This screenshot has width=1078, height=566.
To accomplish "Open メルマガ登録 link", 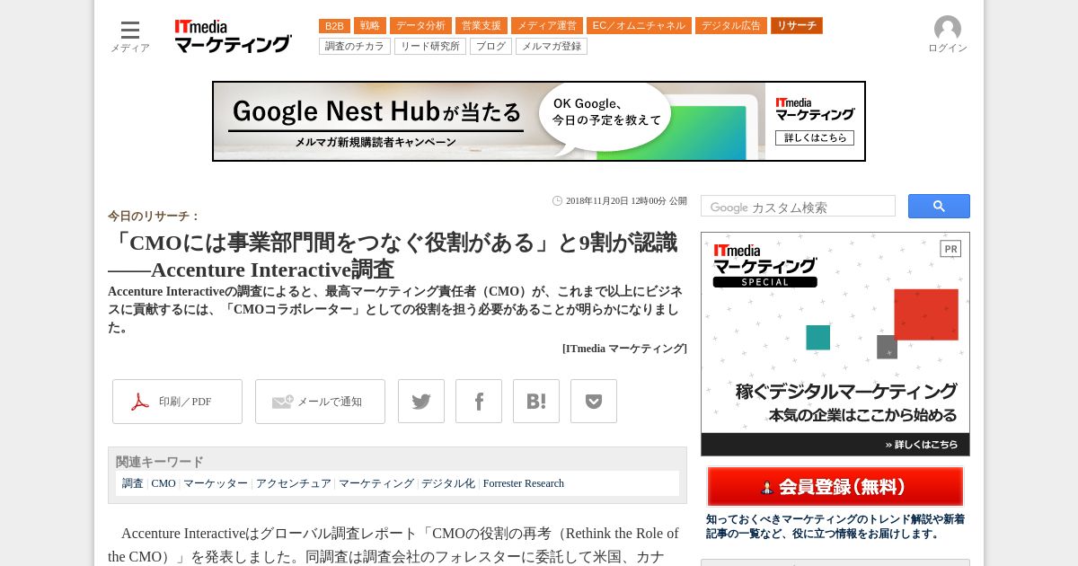I will (x=552, y=46).
